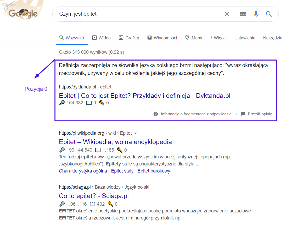Click the Wiadomości newspaper icon

(150, 38)
